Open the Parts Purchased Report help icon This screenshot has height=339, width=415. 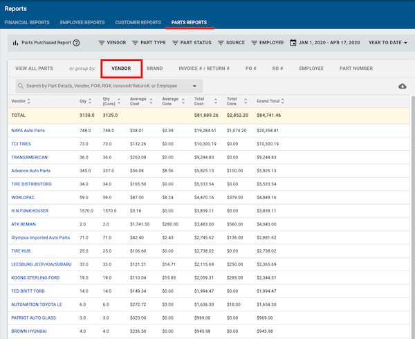(76, 43)
